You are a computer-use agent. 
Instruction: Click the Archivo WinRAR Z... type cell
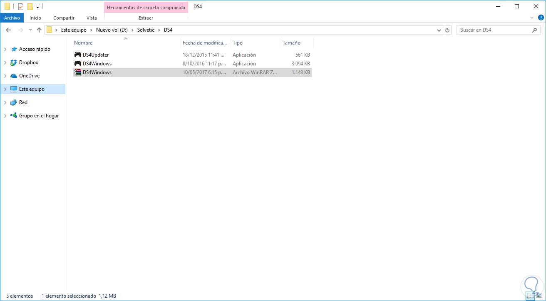[255, 72]
